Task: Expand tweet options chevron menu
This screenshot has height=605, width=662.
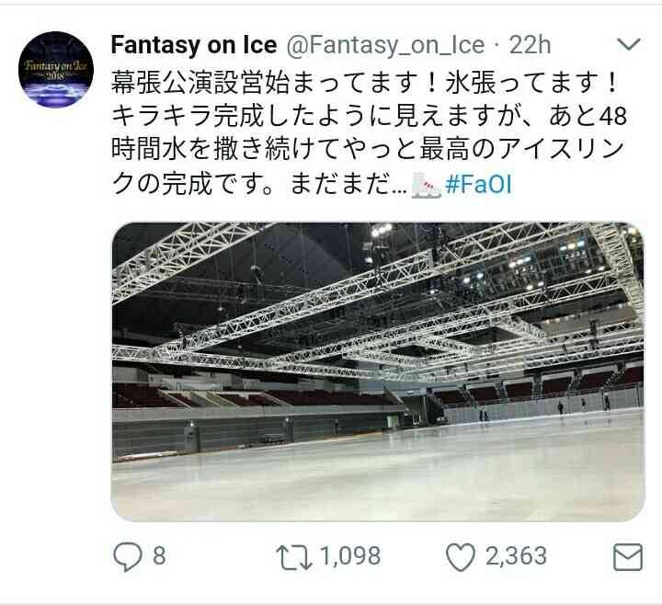Action: click(629, 43)
